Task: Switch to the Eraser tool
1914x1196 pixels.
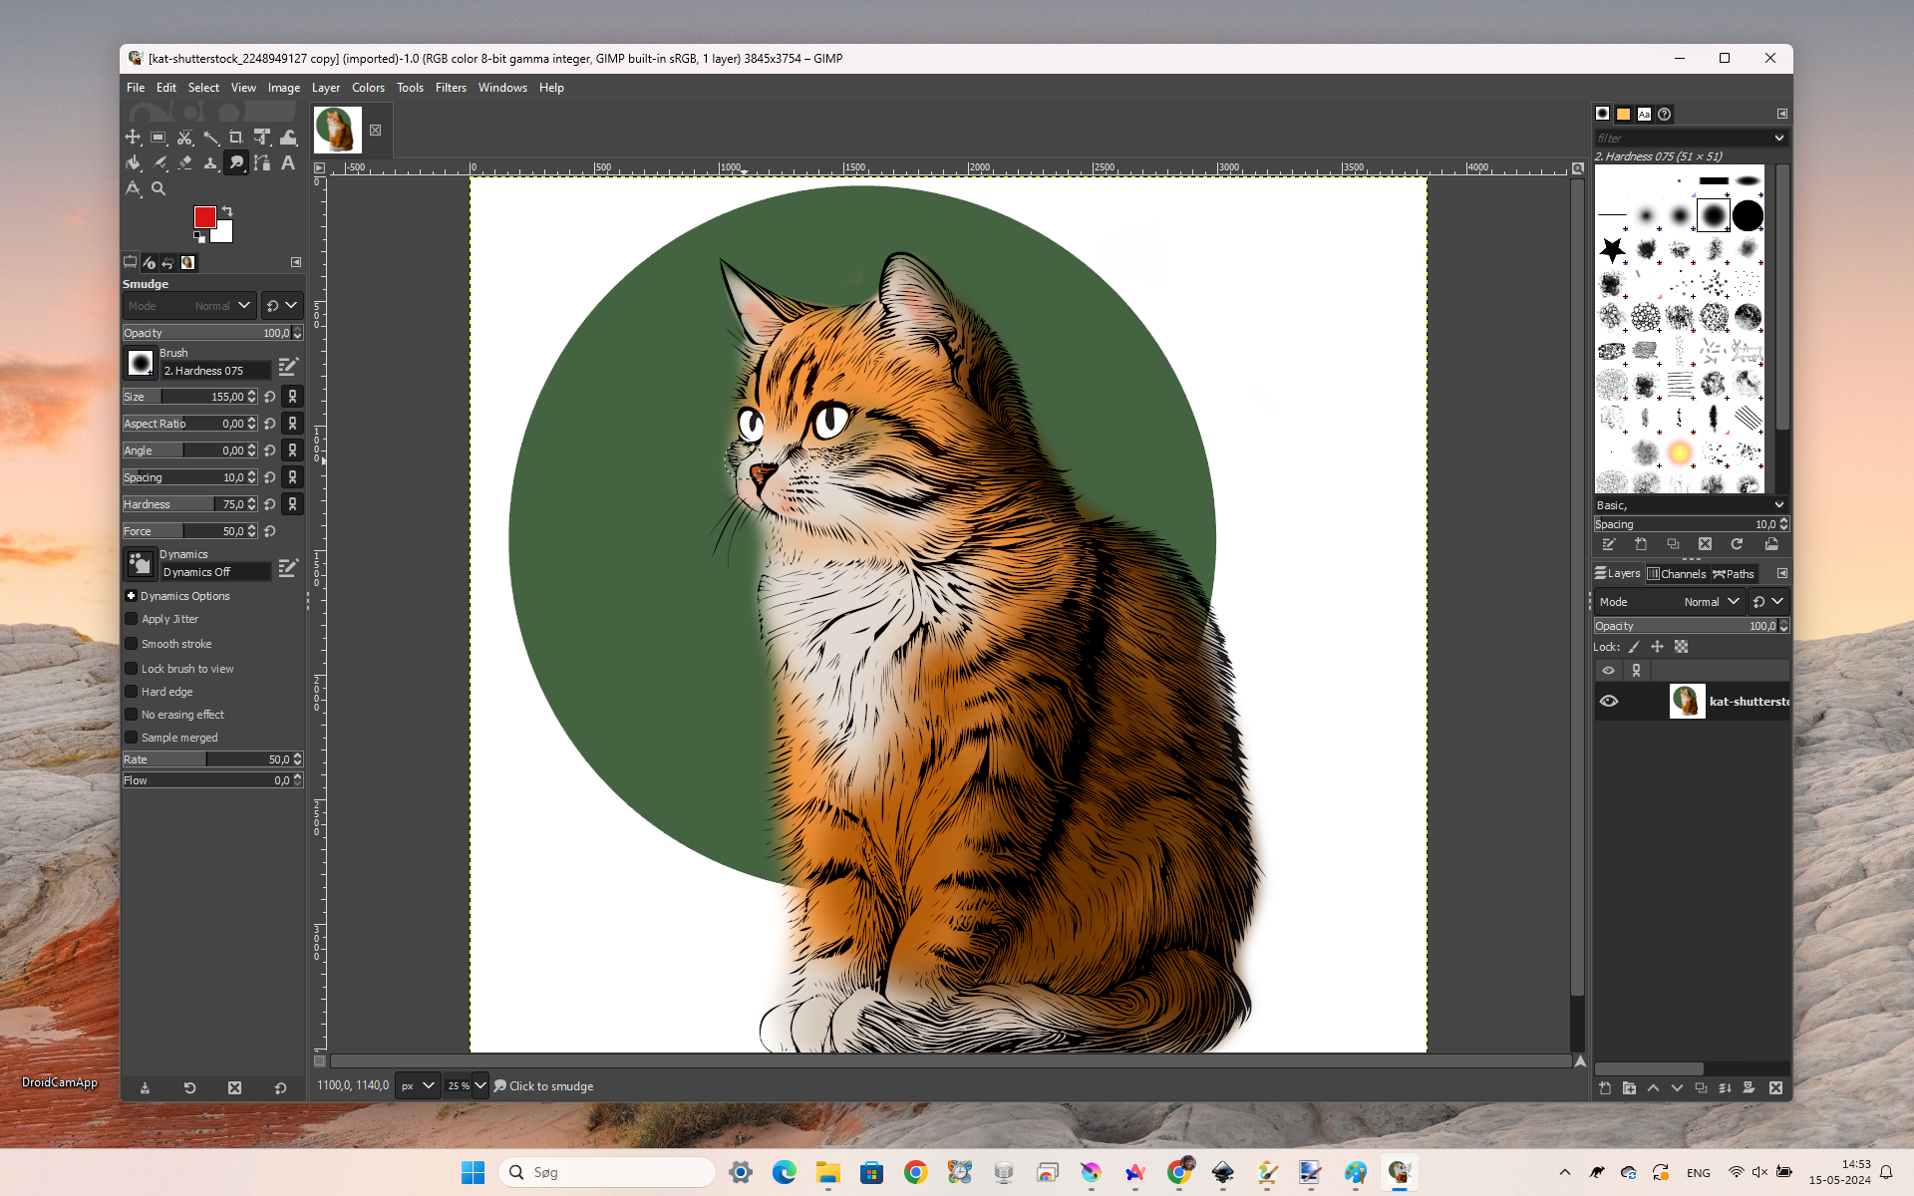Action: pyautogui.click(x=184, y=162)
